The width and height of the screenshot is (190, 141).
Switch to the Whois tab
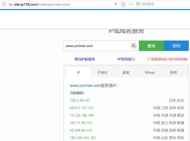[x=150, y=72]
